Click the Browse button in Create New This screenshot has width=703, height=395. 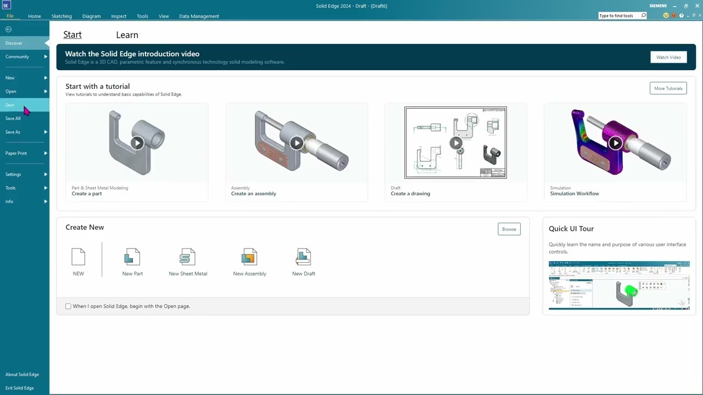tap(509, 229)
